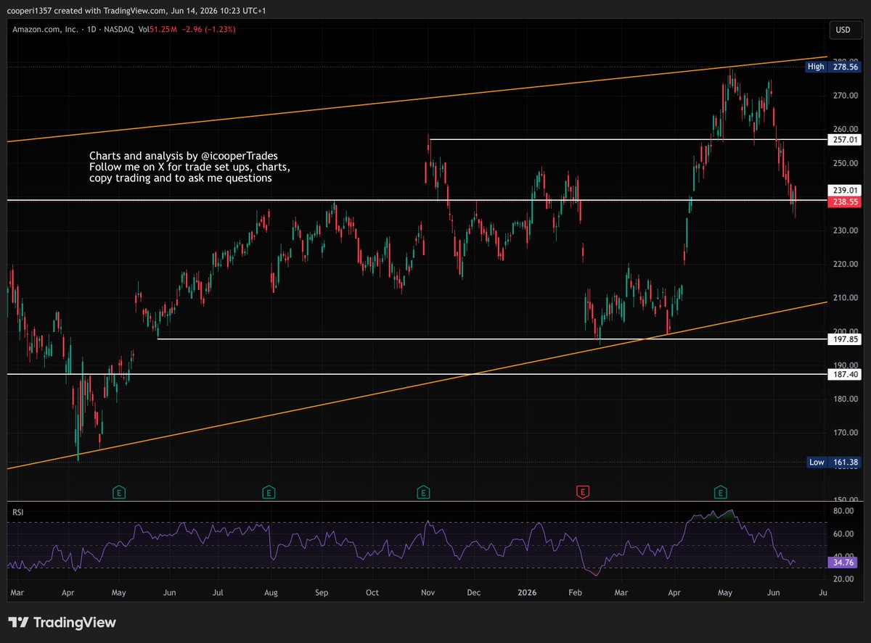Screen dimensions: 871x643
Task: Click the green earnings marker near May 2026
Action: coord(720,493)
